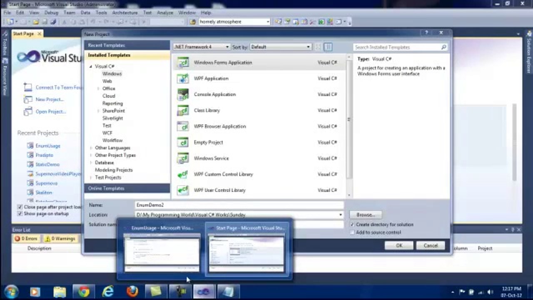Choose the WPF Browser Application icon
The width and height of the screenshot is (533, 300).
183,126
